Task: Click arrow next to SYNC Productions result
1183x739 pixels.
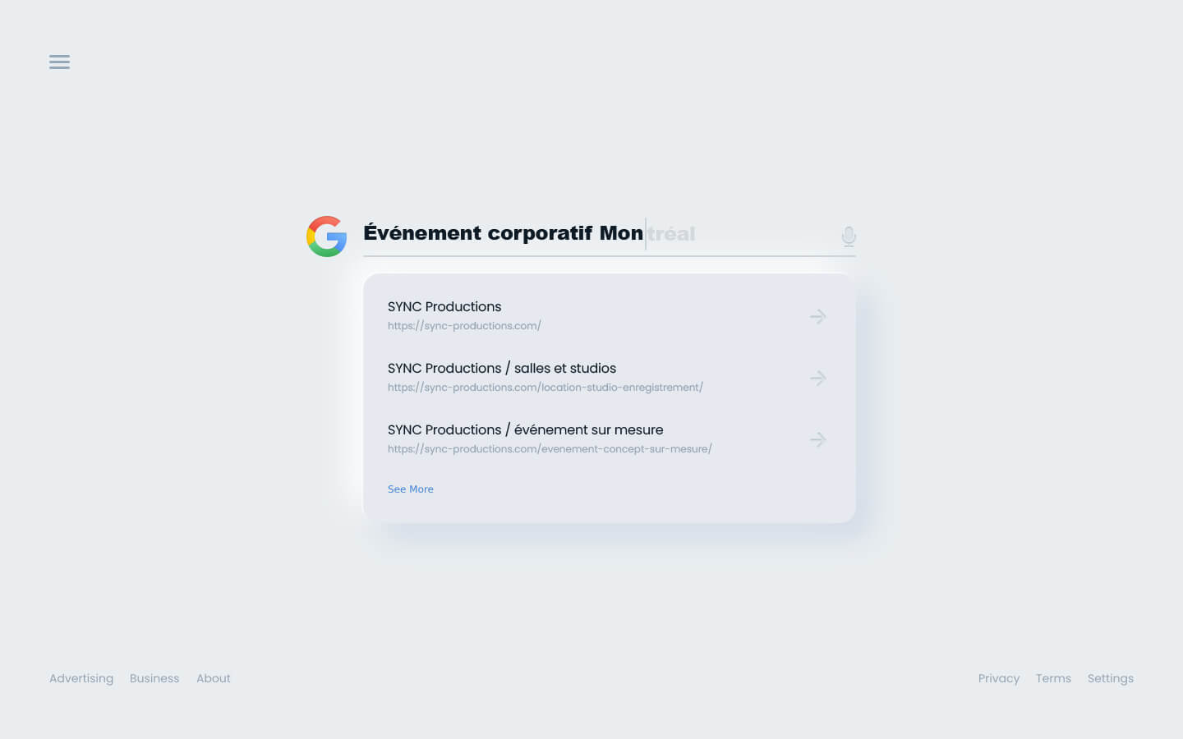Action: [817, 316]
